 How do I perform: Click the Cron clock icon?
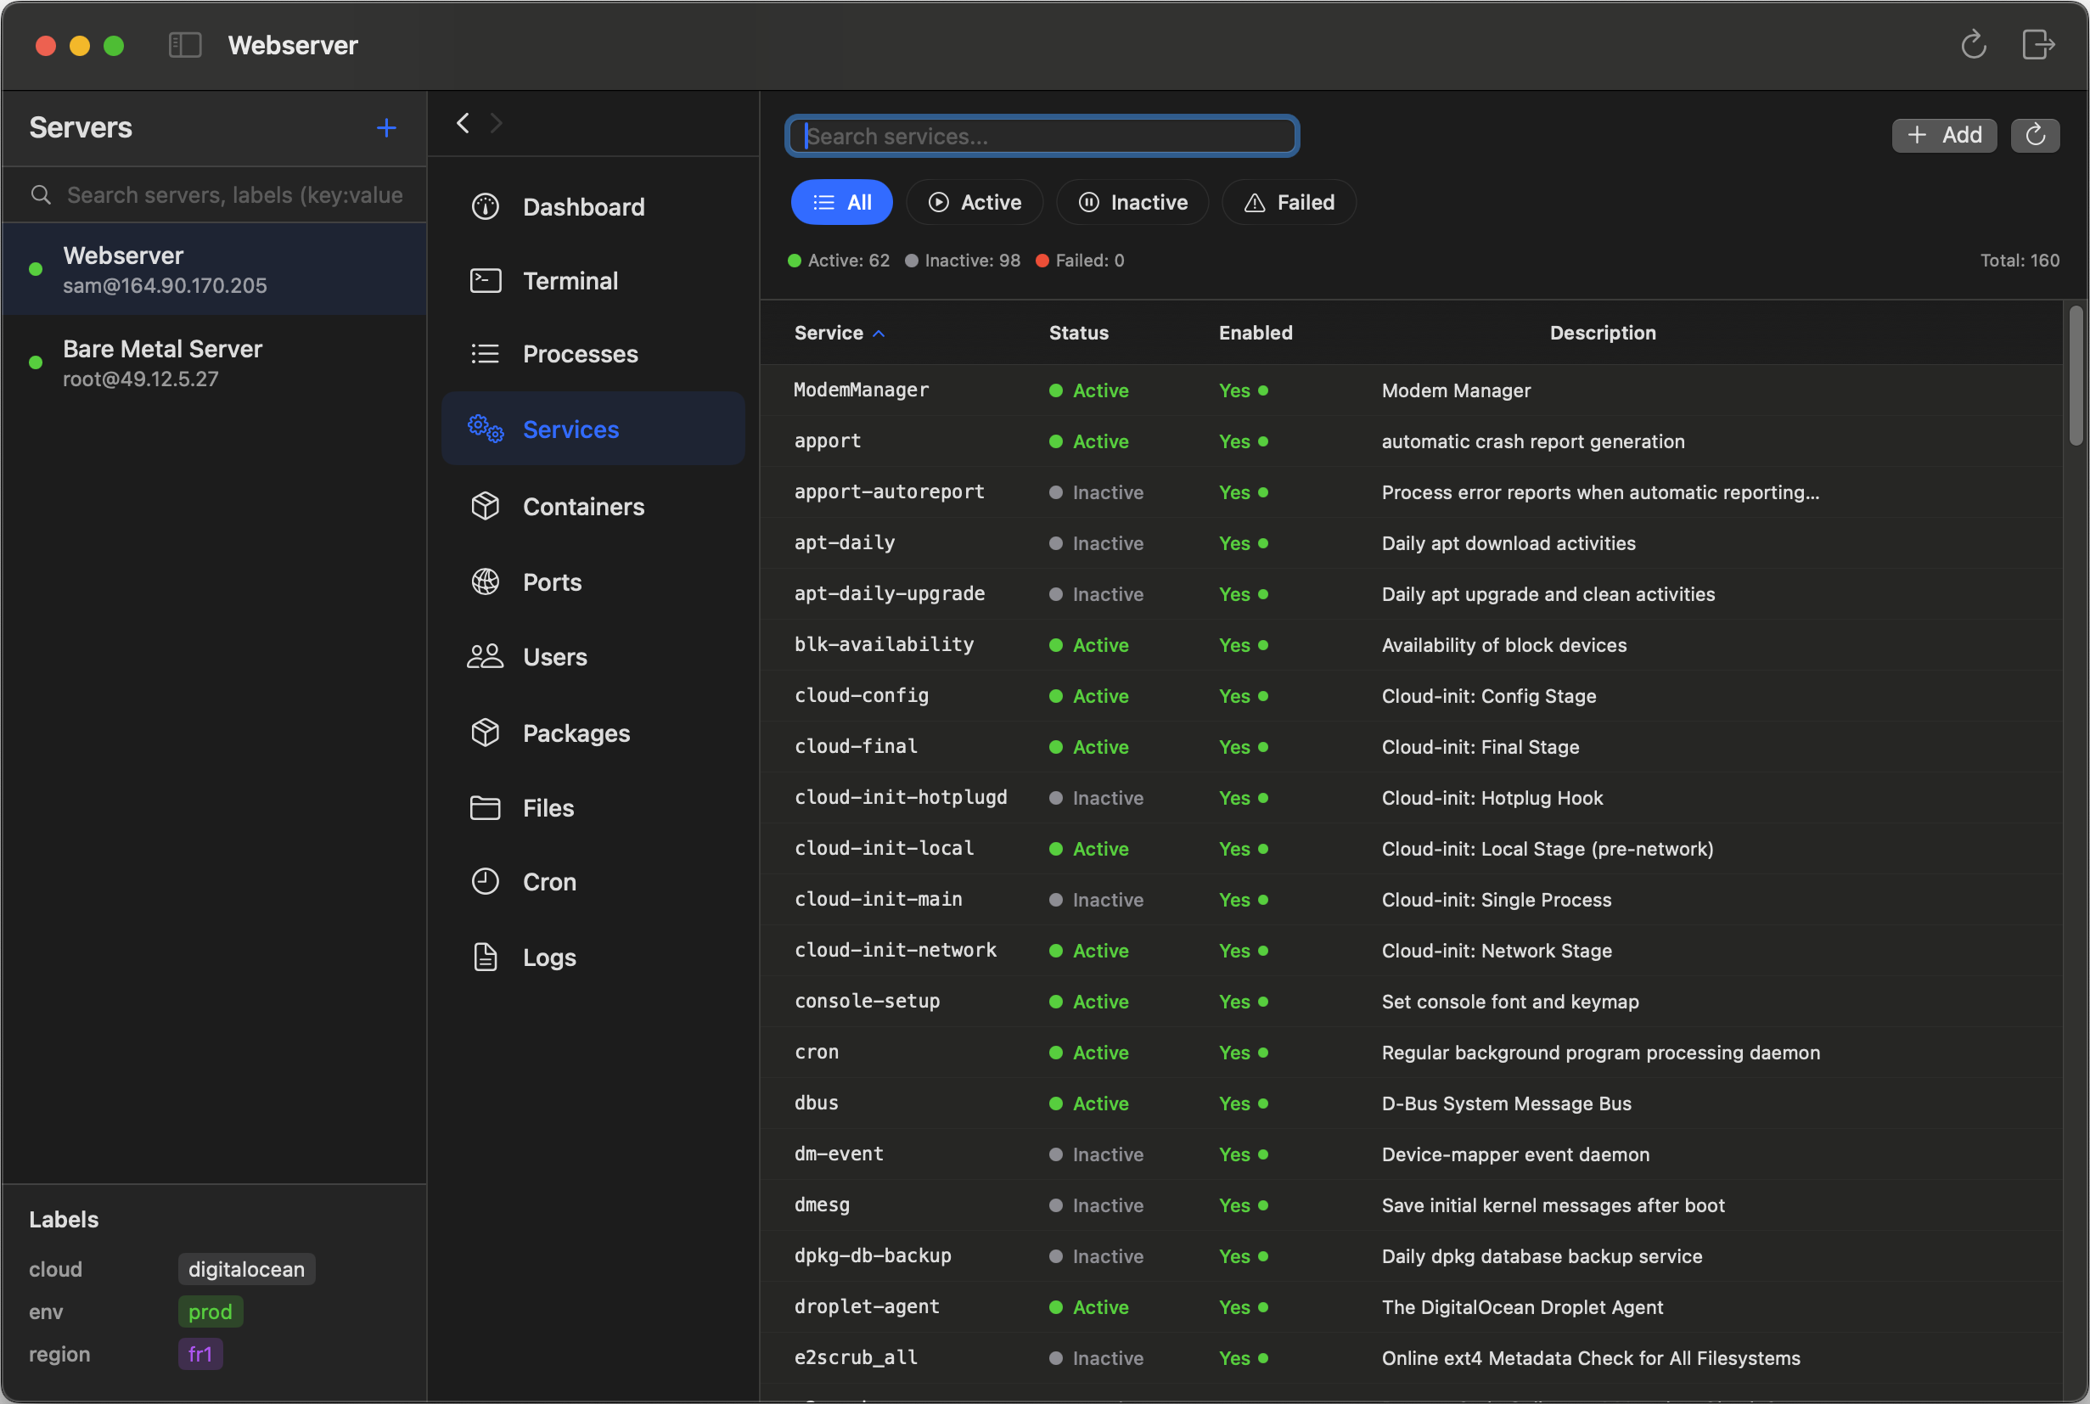[x=486, y=882]
